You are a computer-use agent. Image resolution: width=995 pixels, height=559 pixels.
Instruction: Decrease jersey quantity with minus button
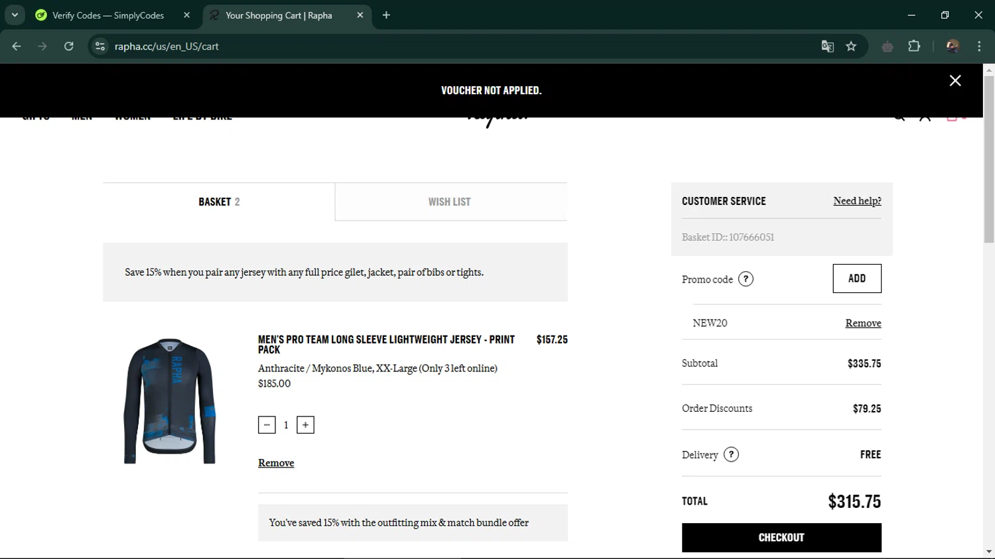(x=267, y=425)
